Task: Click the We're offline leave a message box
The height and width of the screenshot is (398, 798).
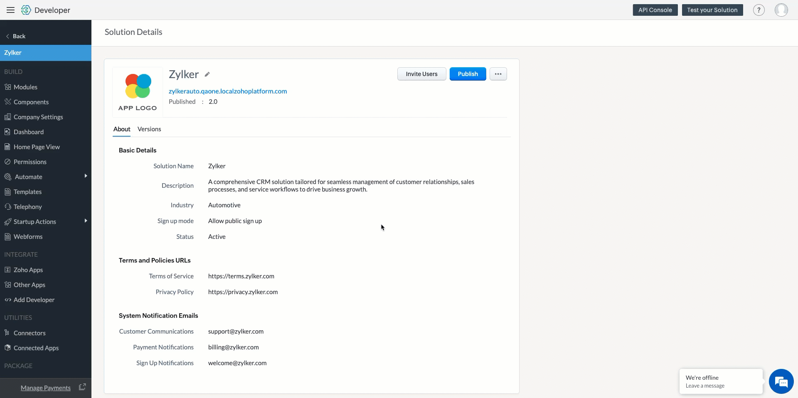Action: 721,381
